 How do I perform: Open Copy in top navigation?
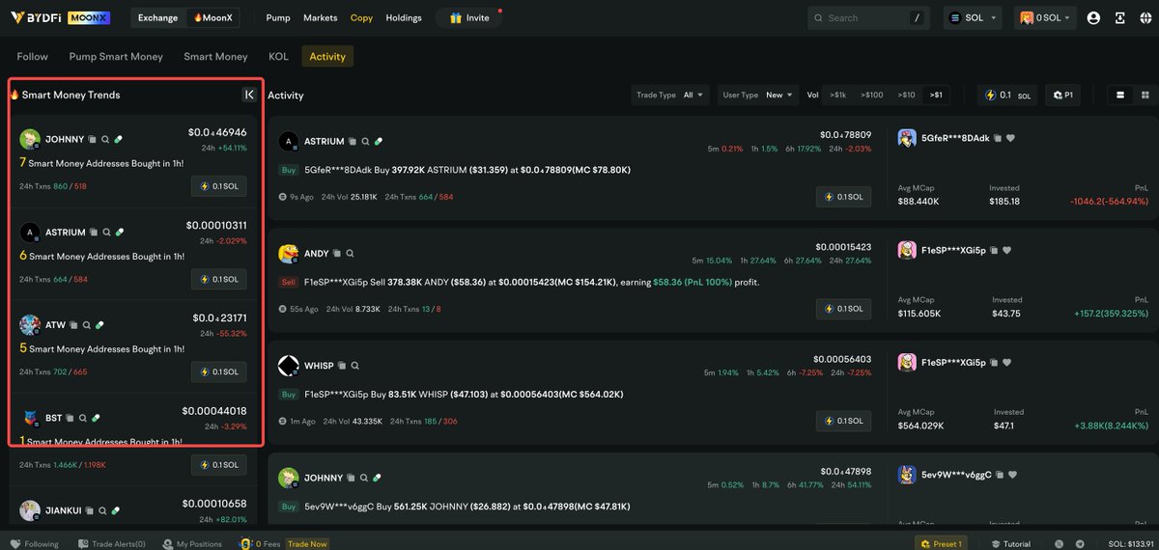(361, 17)
